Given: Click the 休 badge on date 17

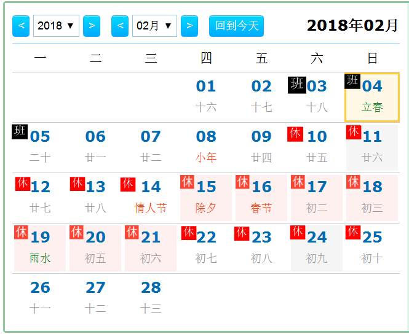Looking at the screenshot, I should (x=298, y=182).
